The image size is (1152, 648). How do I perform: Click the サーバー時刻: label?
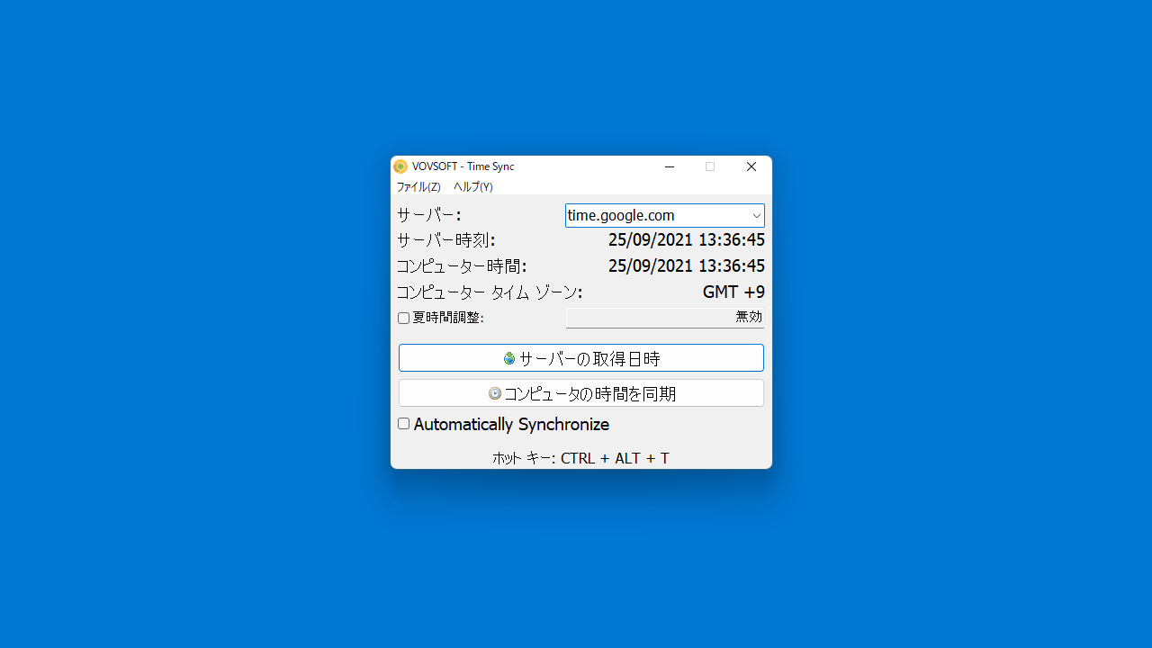pyautogui.click(x=446, y=240)
